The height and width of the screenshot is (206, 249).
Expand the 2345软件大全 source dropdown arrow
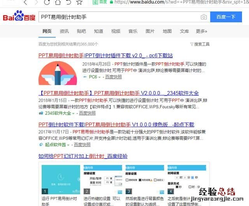[73, 113]
